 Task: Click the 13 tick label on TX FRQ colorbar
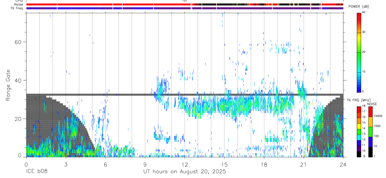(364, 134)
